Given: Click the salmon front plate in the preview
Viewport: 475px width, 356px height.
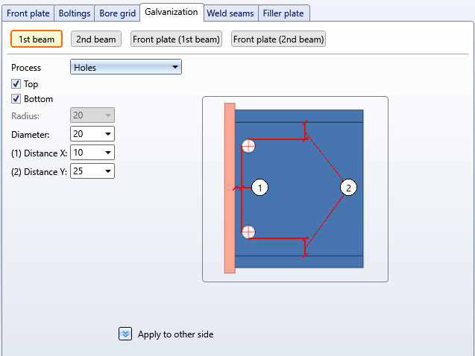Looking at the screenshot, I should point(230,188).
